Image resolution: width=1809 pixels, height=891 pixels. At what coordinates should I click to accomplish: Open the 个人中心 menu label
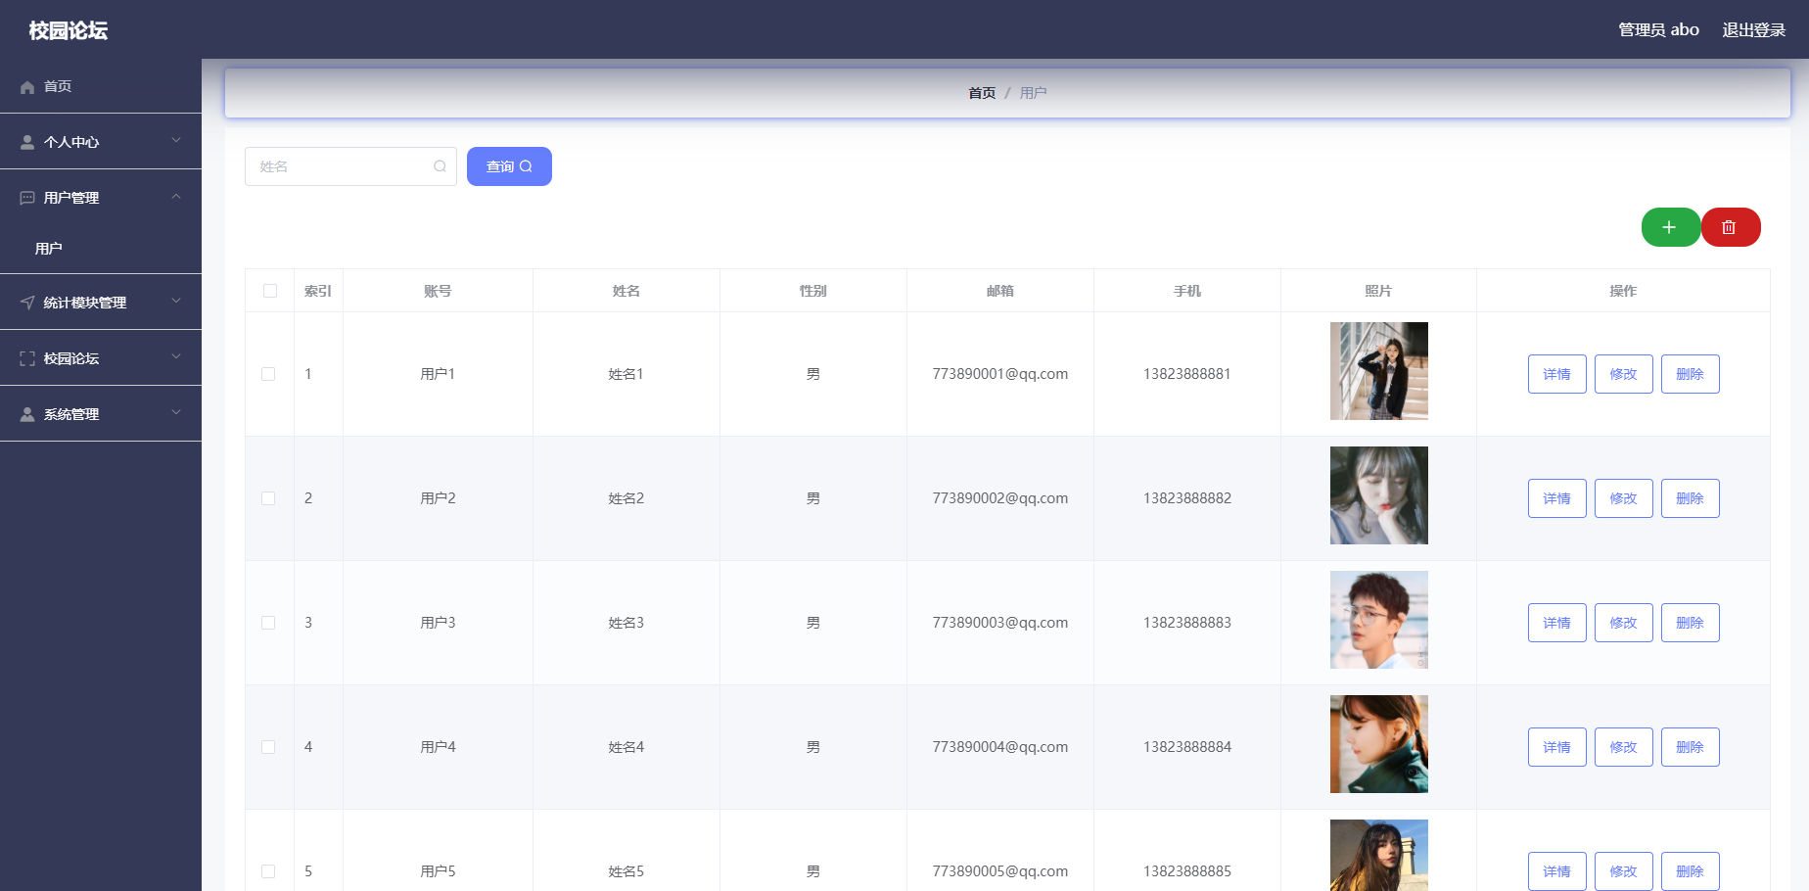pyautogui.click(x=71, y=142)
